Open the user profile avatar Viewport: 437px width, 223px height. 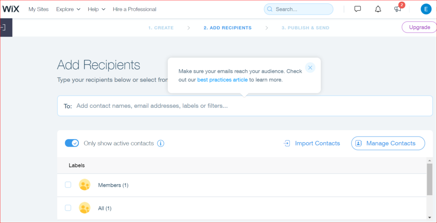point(425,9)
